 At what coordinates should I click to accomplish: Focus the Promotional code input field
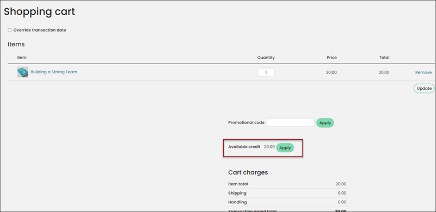click(x=290, y=122)
